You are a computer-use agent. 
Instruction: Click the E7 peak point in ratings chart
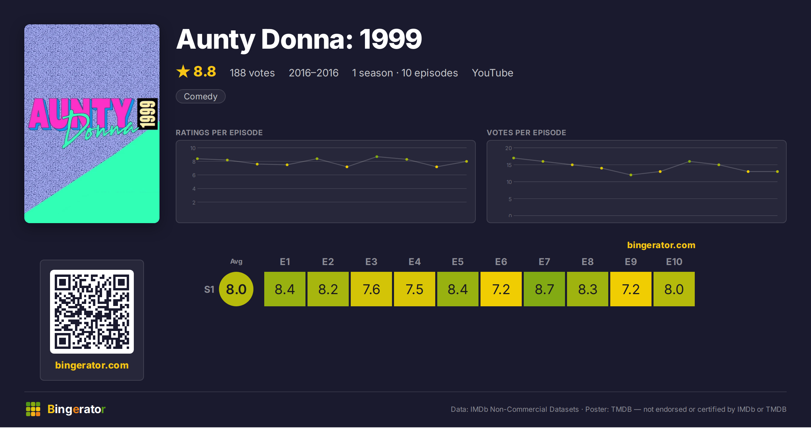pos(377,157)
